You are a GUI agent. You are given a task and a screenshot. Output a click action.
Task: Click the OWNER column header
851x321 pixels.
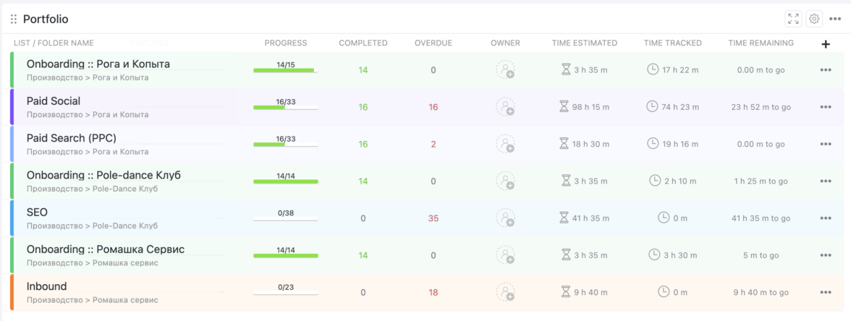(x=505, y=43)
